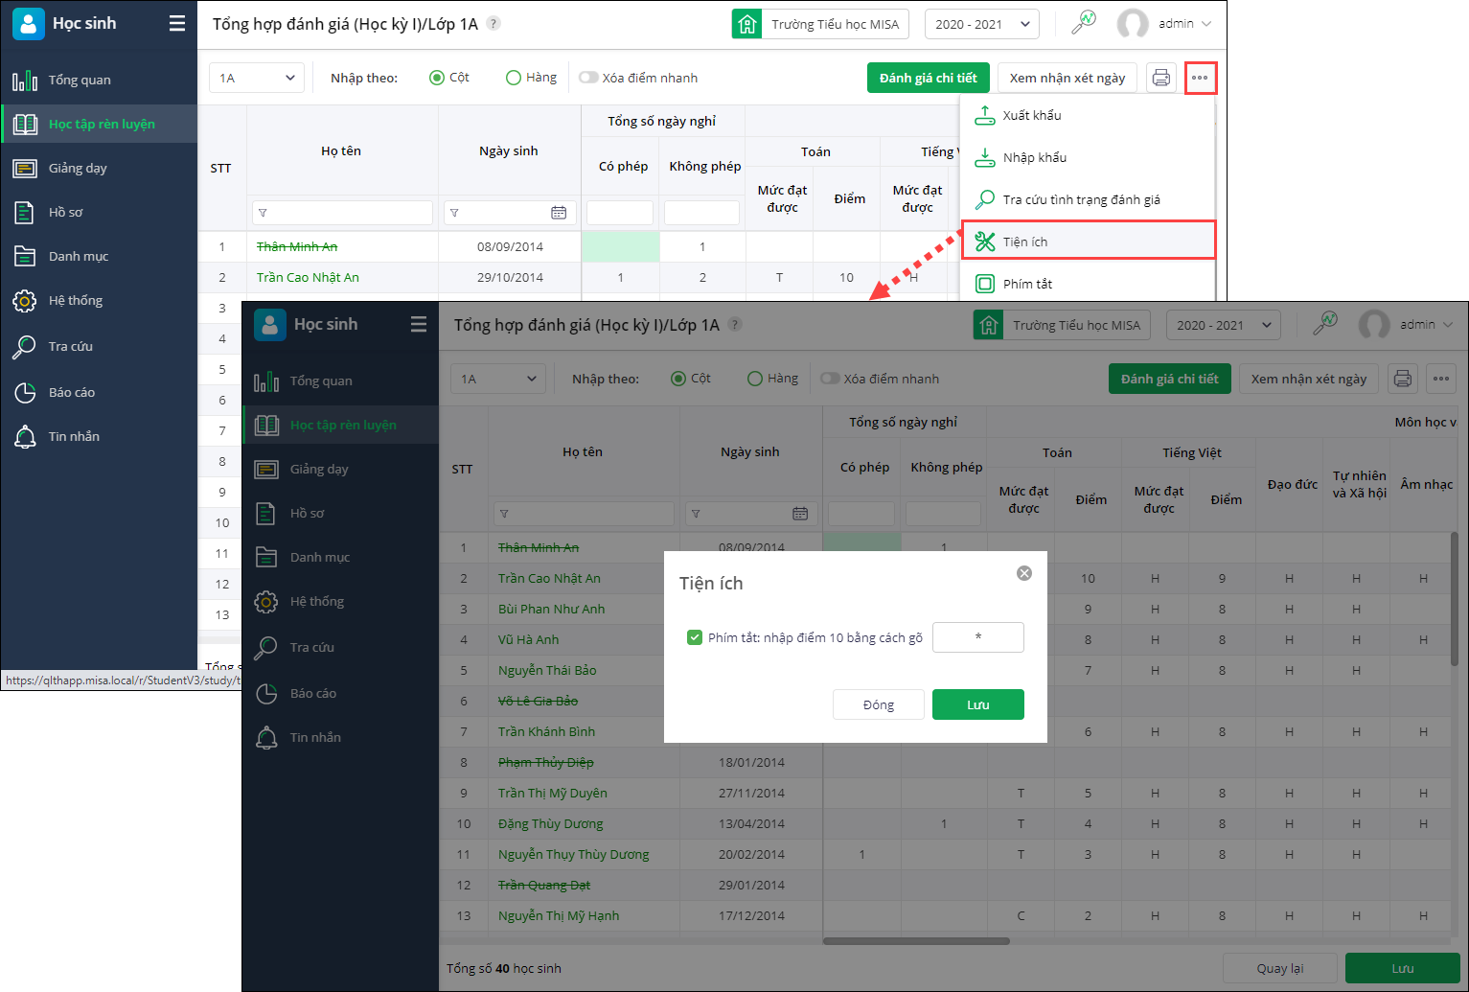Image resolution: width=1469 pixels, height=992 pixels.
Task: Click printer icon in the dimmed front window
Action: click(1403, 379)
